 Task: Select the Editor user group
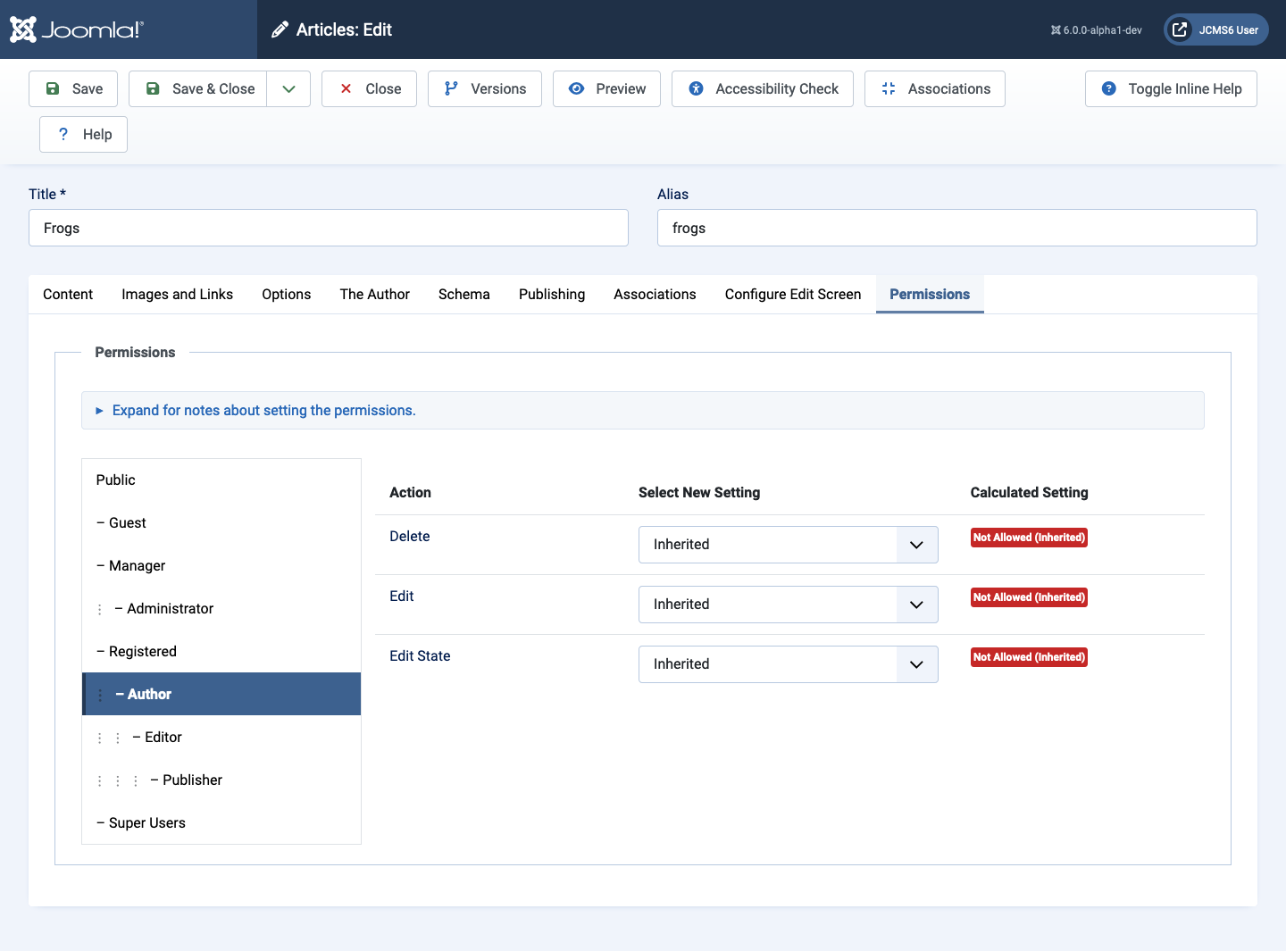[x=162, y=737]
